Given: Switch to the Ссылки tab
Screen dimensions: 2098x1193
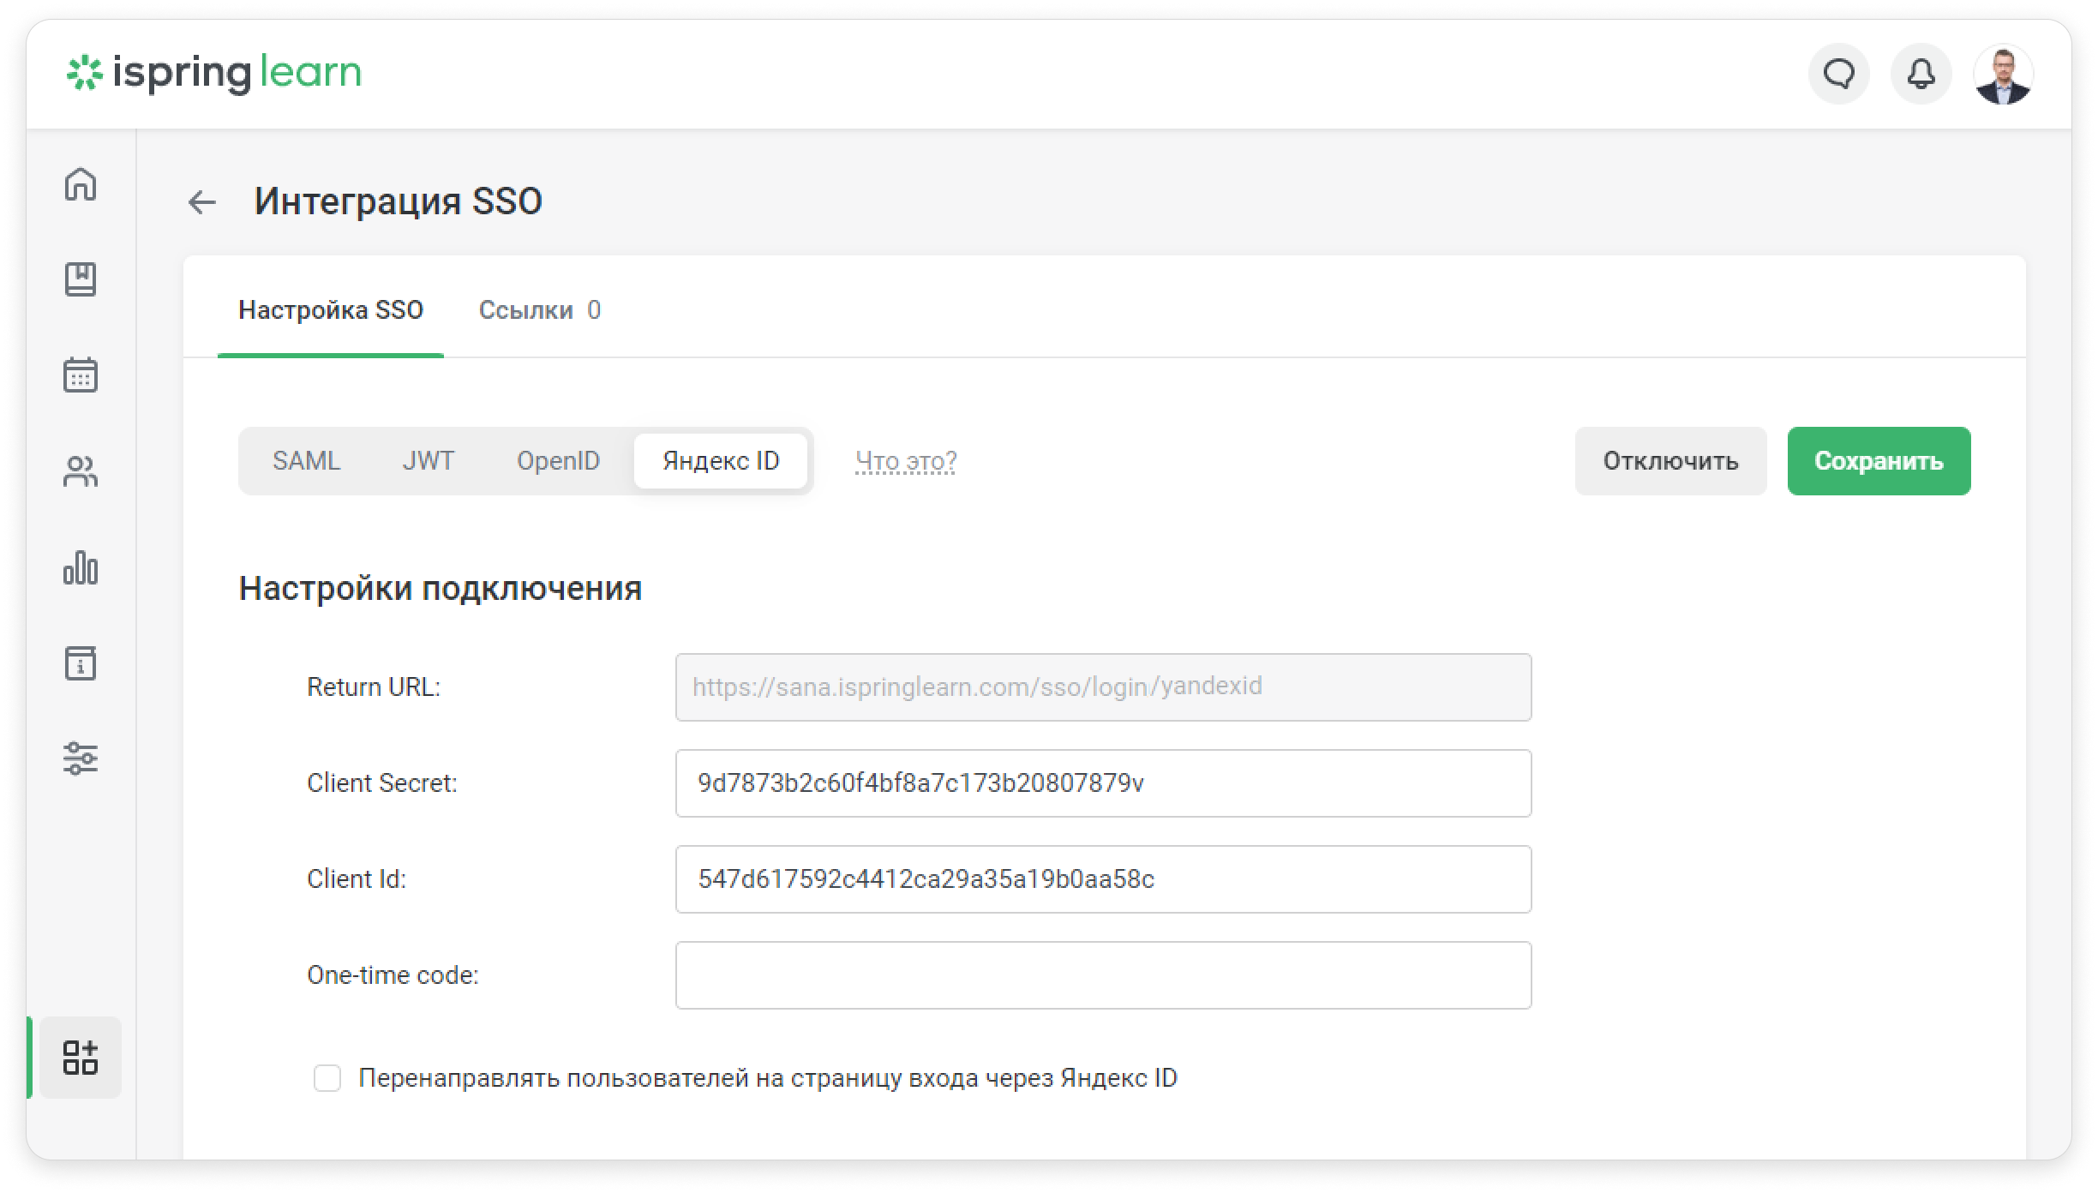Looking at the screenshot, I should [539, 310].
